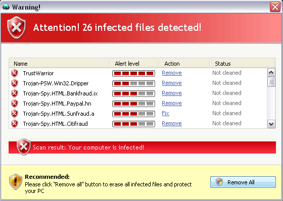Click the threat list's scroll down arrow

[x=271, y=124]
